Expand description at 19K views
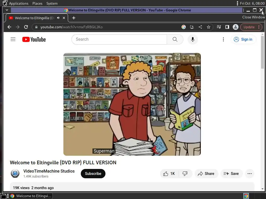This screenshot has width=266, height=199. [x=132, y=187]
